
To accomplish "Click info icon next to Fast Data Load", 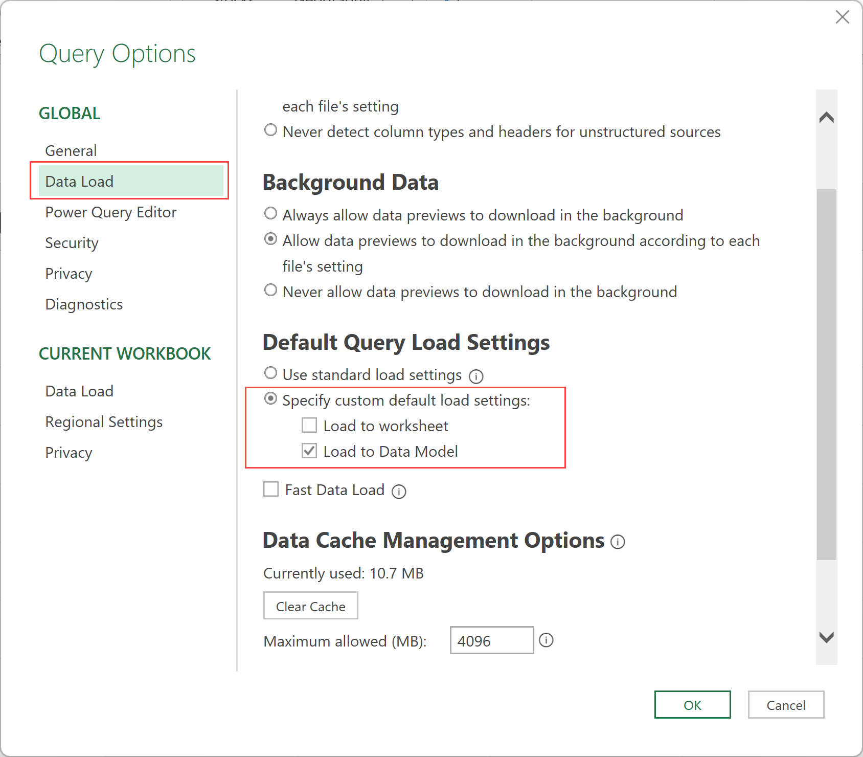I will pos(399,492).
